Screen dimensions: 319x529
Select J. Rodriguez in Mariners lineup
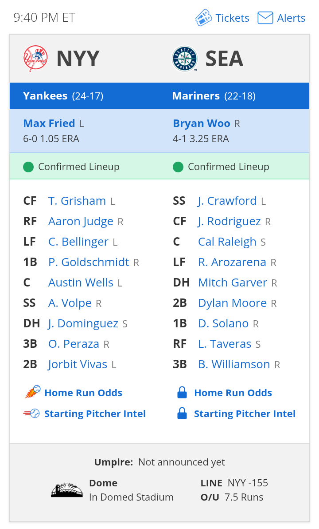click(x=229, y=221)
